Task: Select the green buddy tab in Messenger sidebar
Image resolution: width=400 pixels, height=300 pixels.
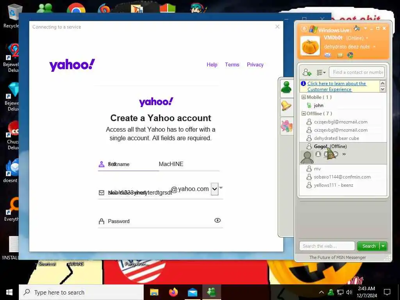Action: click(x=286, y=88)
